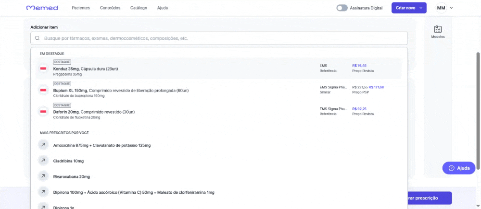Viewport: 481px width, 209px height.
Task: Toggle the Assinatura Digital switch
Action: (x=342, y=8)
